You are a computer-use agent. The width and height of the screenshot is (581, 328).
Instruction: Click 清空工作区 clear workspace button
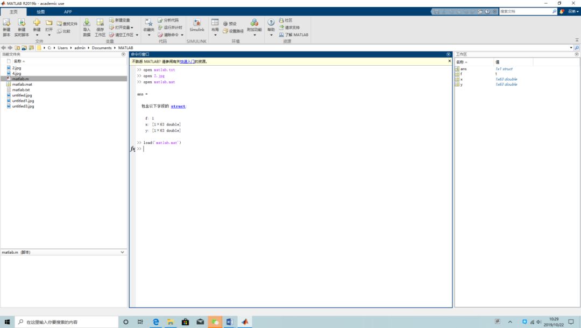point(121,35)
